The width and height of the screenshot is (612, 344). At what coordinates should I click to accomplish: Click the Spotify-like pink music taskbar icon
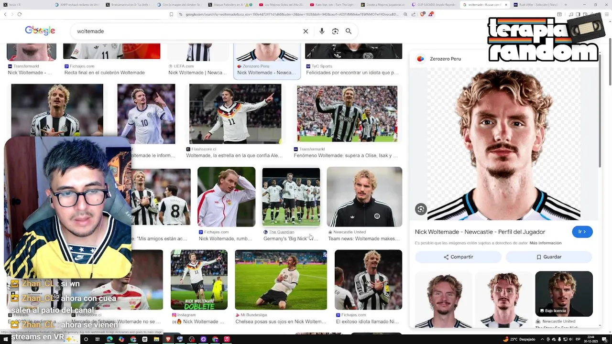pos(227,339)
